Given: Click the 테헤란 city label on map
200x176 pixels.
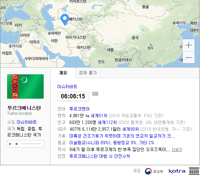Looking at the screenshot, I should (x=54, y=33).
